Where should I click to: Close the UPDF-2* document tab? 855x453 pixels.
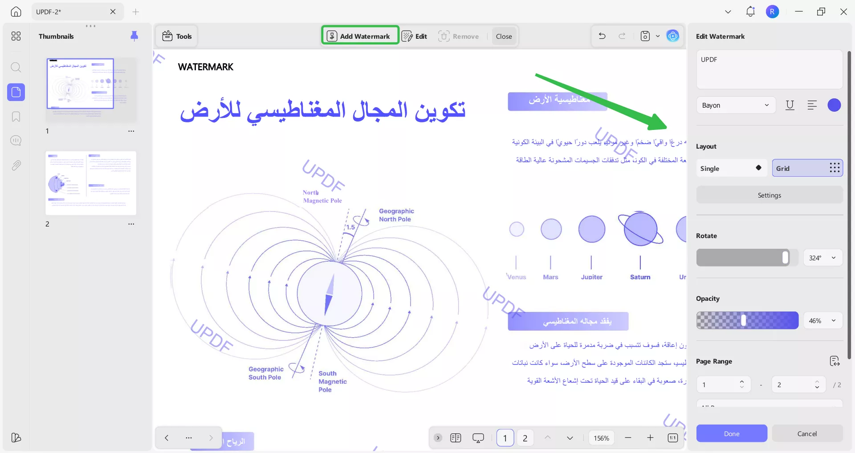(113, 12)
